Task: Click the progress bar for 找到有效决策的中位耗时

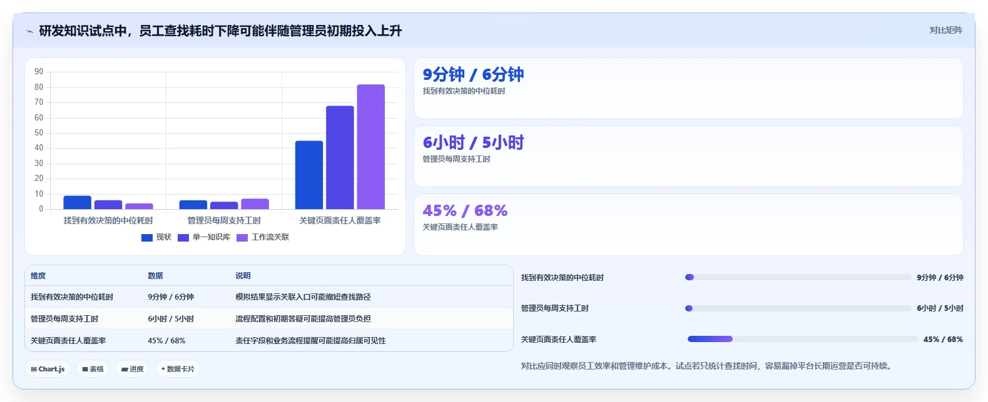Action: [x=798, y=277]
